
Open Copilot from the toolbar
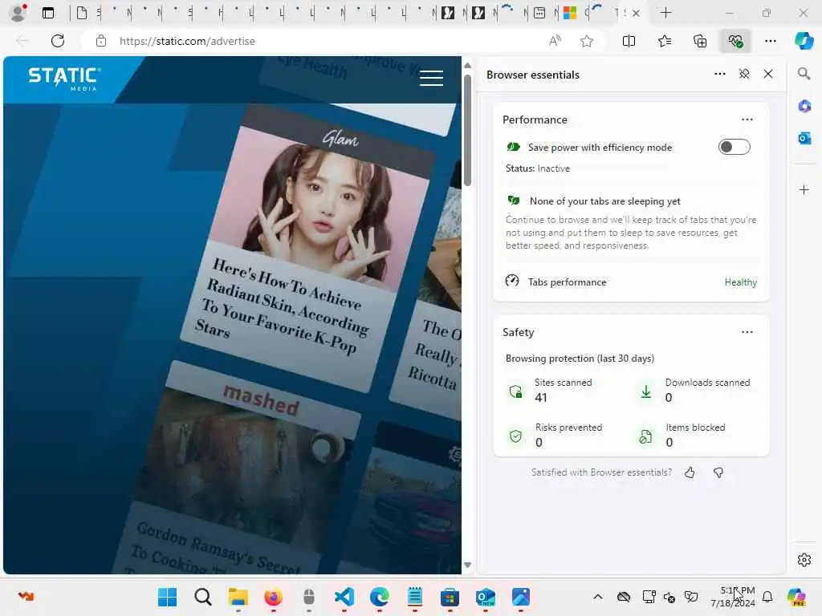(x=804, y=41)
